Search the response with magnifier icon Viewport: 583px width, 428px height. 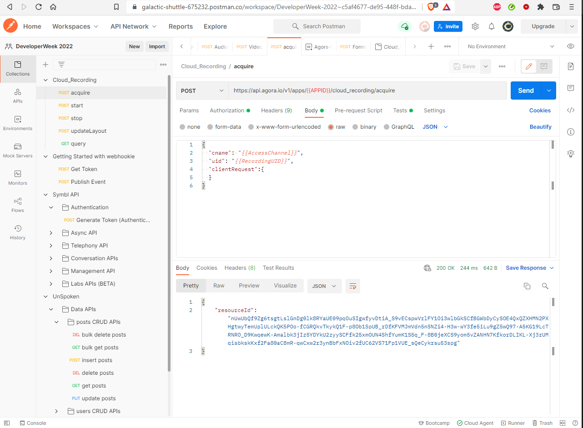pos(545,286)
